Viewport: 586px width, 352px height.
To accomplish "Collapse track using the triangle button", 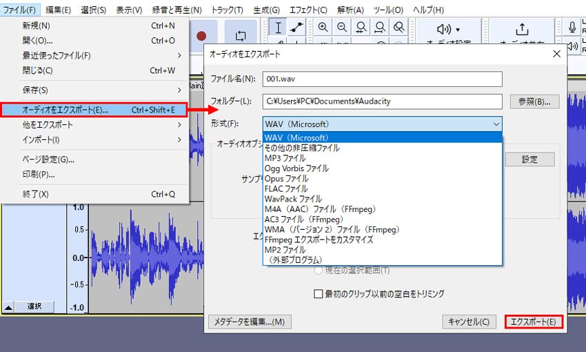I will pyautogui.click(x=8, y=308).
